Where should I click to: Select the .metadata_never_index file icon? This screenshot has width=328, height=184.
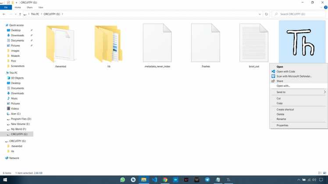click(x=157, y=43)
